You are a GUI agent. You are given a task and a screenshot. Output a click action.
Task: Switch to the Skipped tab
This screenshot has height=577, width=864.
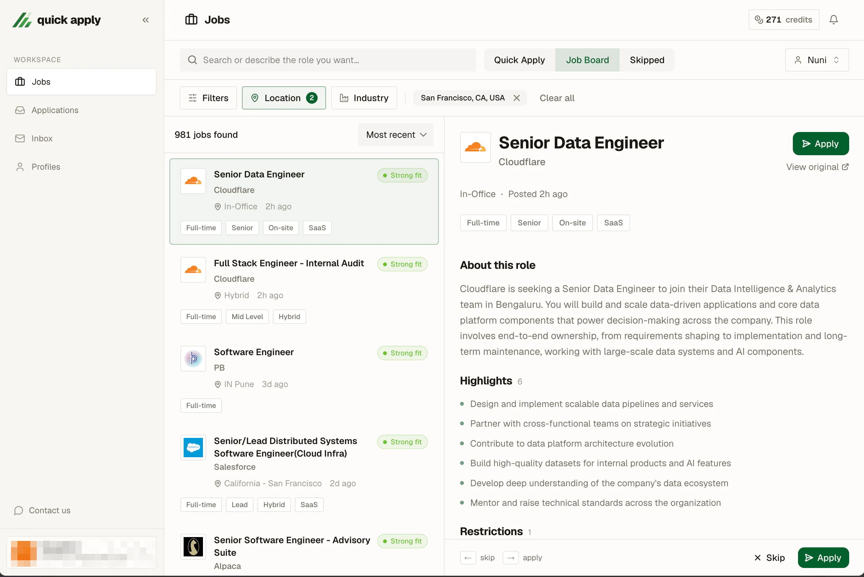coord(647,60)
